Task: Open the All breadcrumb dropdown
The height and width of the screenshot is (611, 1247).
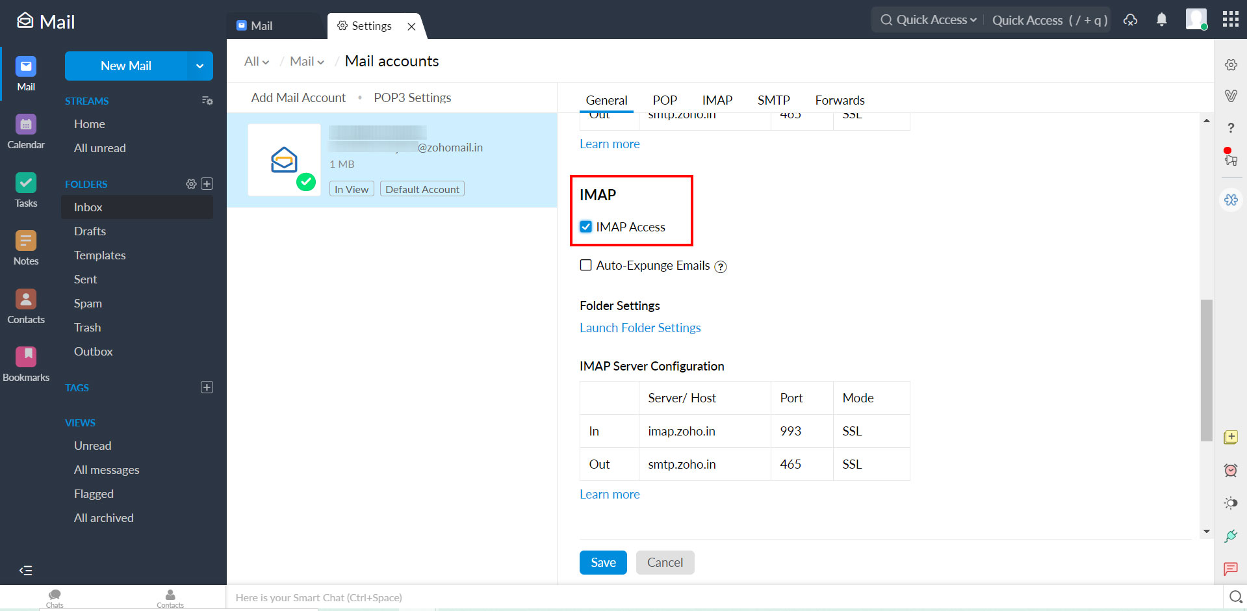Action: tap(256, 60)
